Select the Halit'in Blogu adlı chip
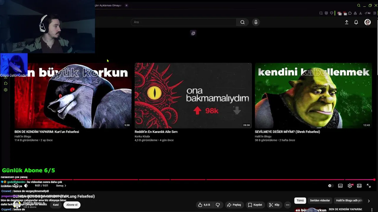 [349, 201]
